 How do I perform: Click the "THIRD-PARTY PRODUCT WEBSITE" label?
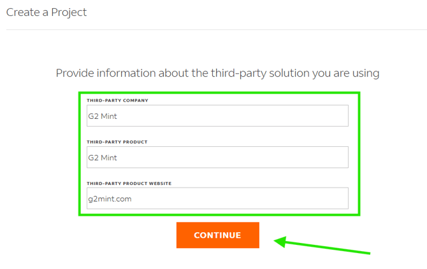(129, 183)
